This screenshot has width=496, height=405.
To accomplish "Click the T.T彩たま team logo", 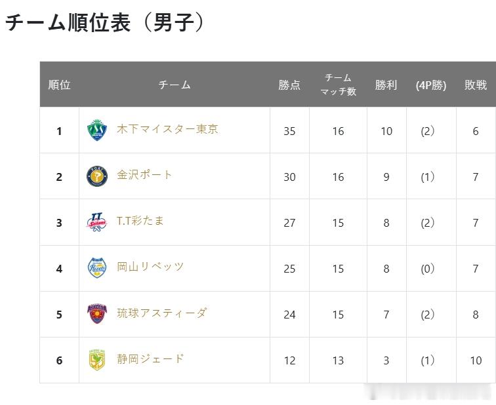I will (97, 222).
